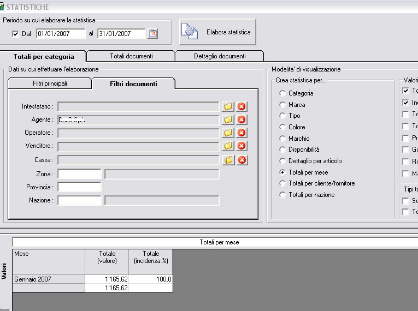
Task: Clear the Intestatario filter with red X
Action: pos(242,106)
